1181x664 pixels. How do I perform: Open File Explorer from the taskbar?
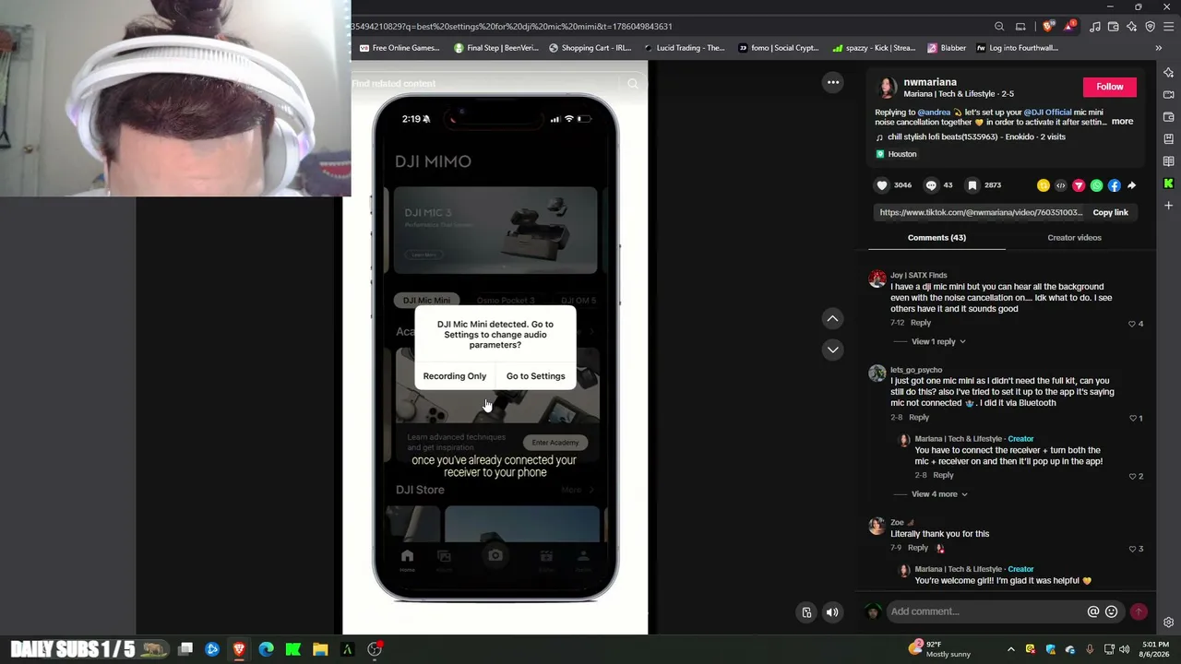(x=320, y=649)
